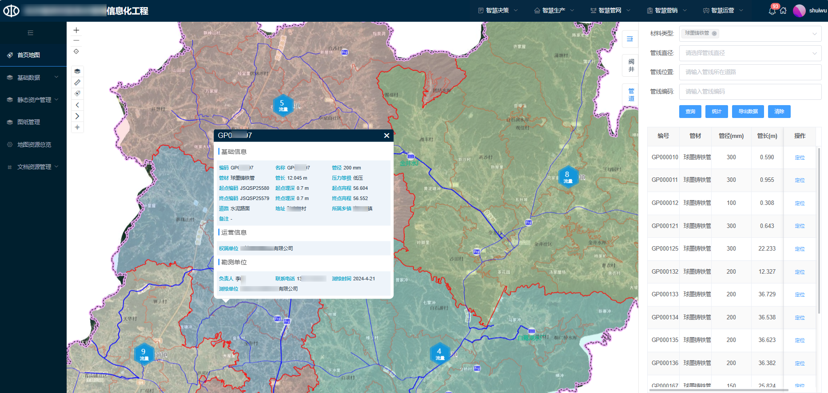The width and height of the screenshot is (828, 393).
Task: Click the tag marker tool icon
Action: [x=77, y=94]
